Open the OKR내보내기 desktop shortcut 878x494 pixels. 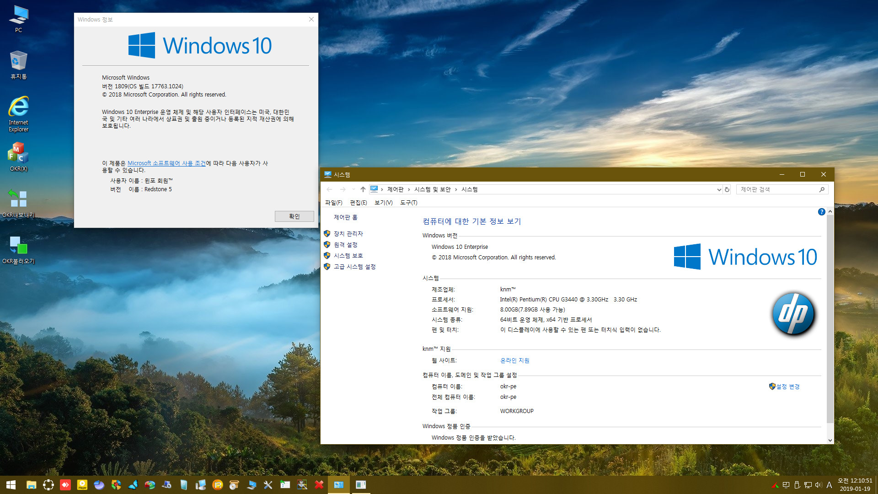tap(18, 204)
